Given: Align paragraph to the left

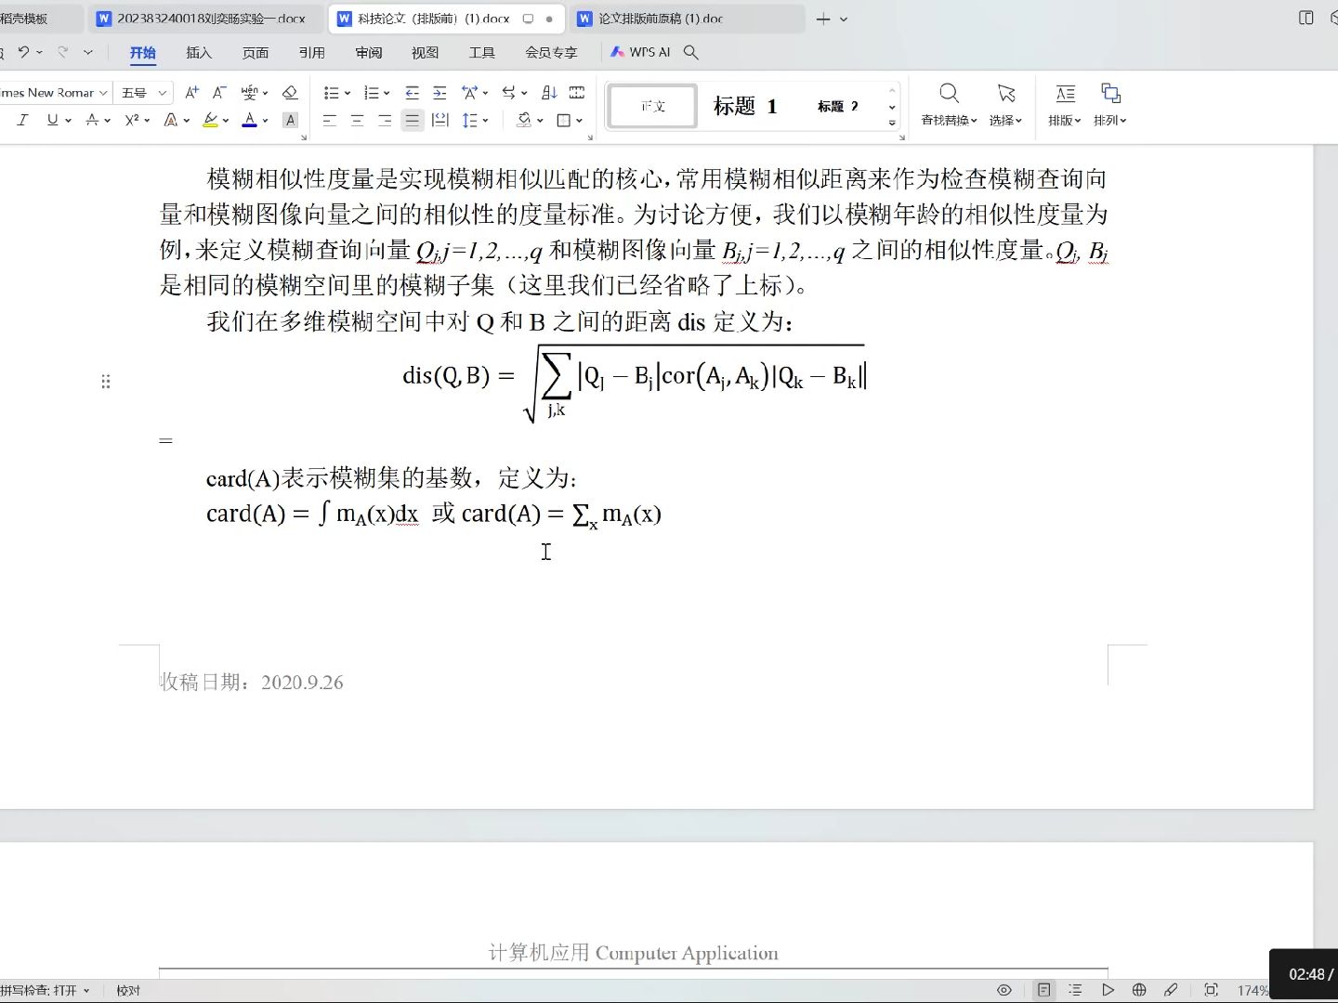Looking at the screenshot, I should click(330, 120).
